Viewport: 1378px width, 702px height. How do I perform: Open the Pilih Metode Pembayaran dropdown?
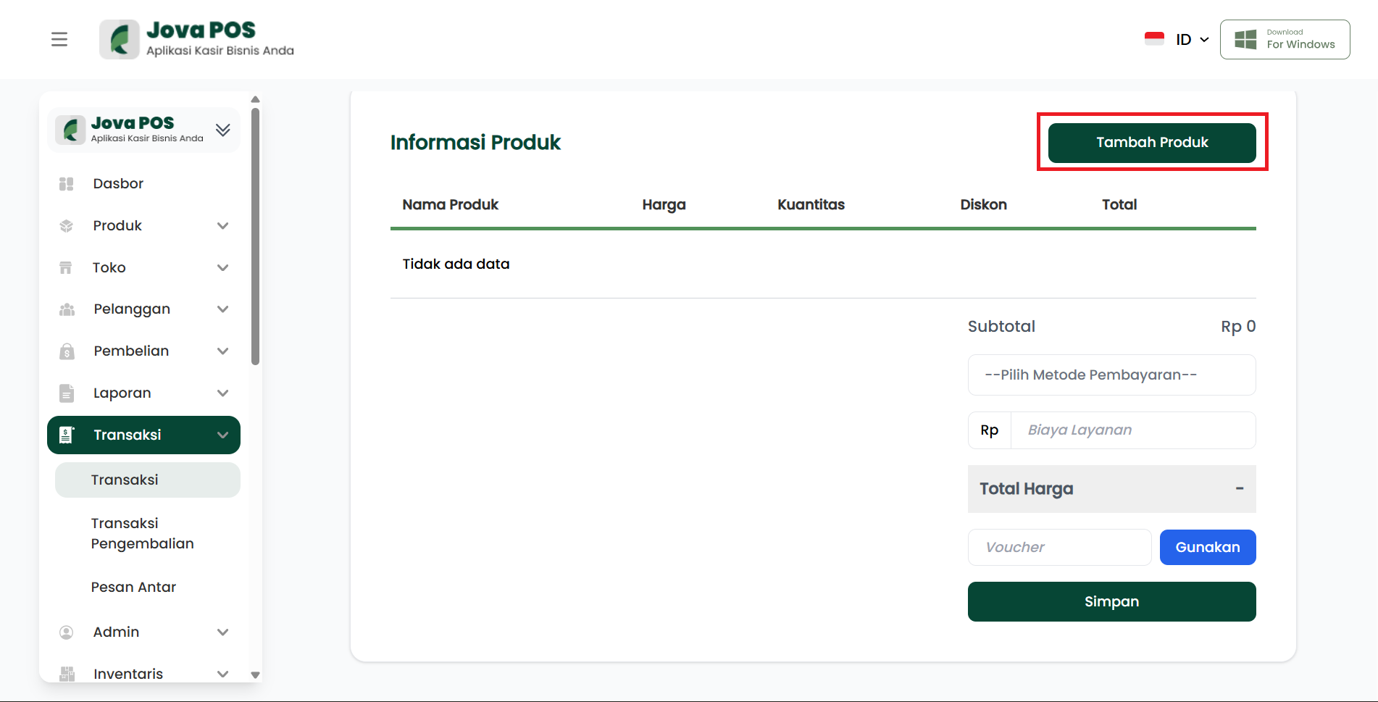[x=1111, y=375]
